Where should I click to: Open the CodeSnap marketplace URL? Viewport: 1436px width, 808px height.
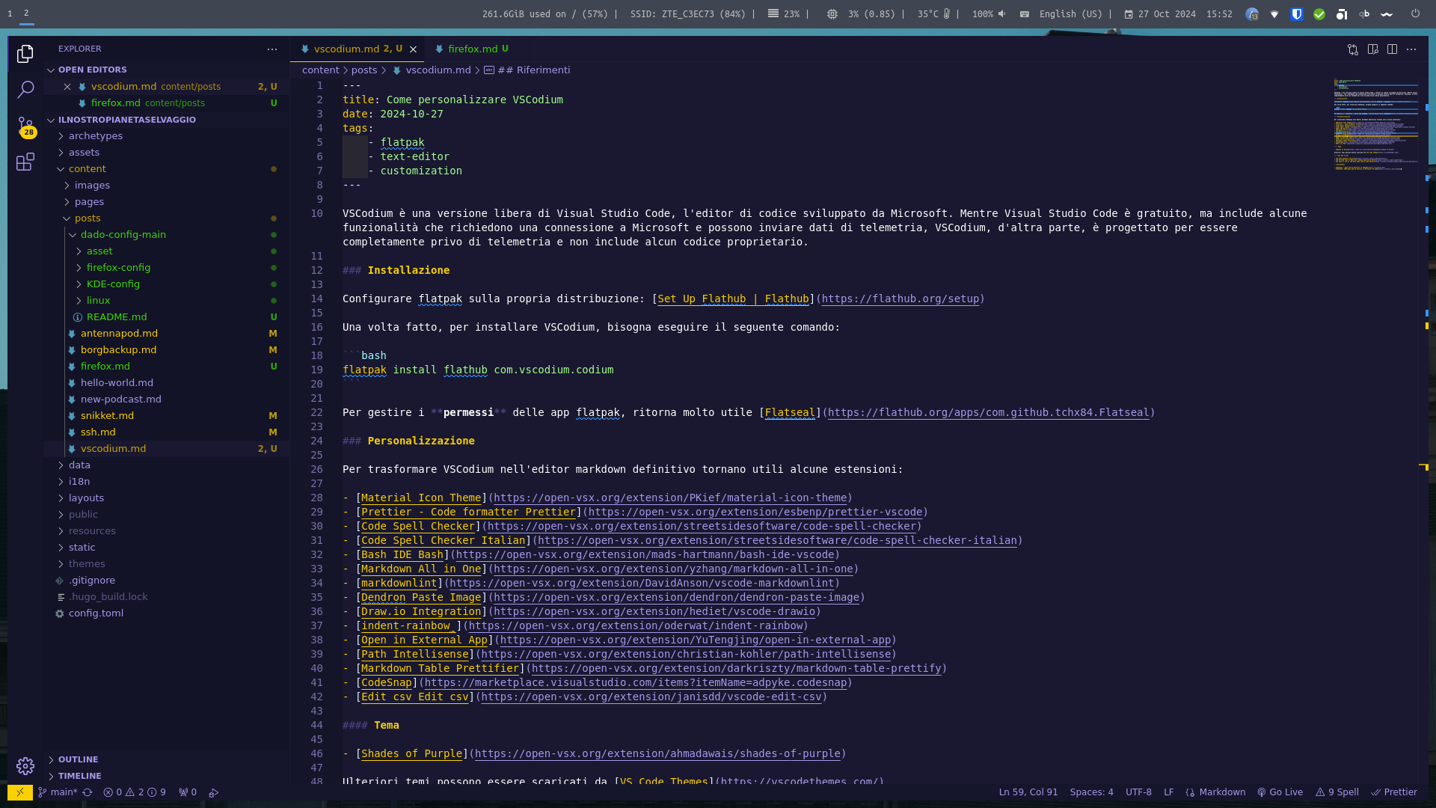(x=636, y=683)
